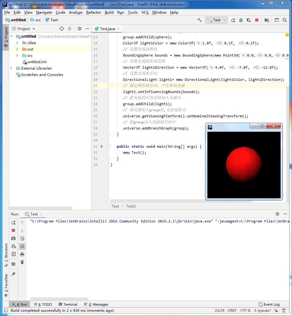Open the Test run configuration dropdown
This screenshot has height=316, width=292.
[x=216, y=20]
